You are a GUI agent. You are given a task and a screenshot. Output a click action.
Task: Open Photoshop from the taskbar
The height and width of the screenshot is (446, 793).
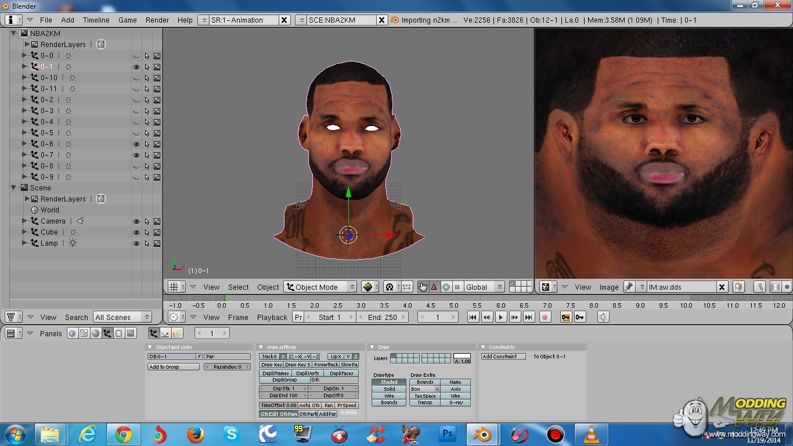[447, 434]
